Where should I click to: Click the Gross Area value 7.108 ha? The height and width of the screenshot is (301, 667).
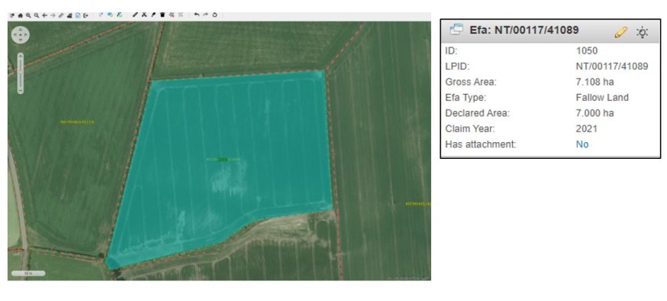click(594, 82)
